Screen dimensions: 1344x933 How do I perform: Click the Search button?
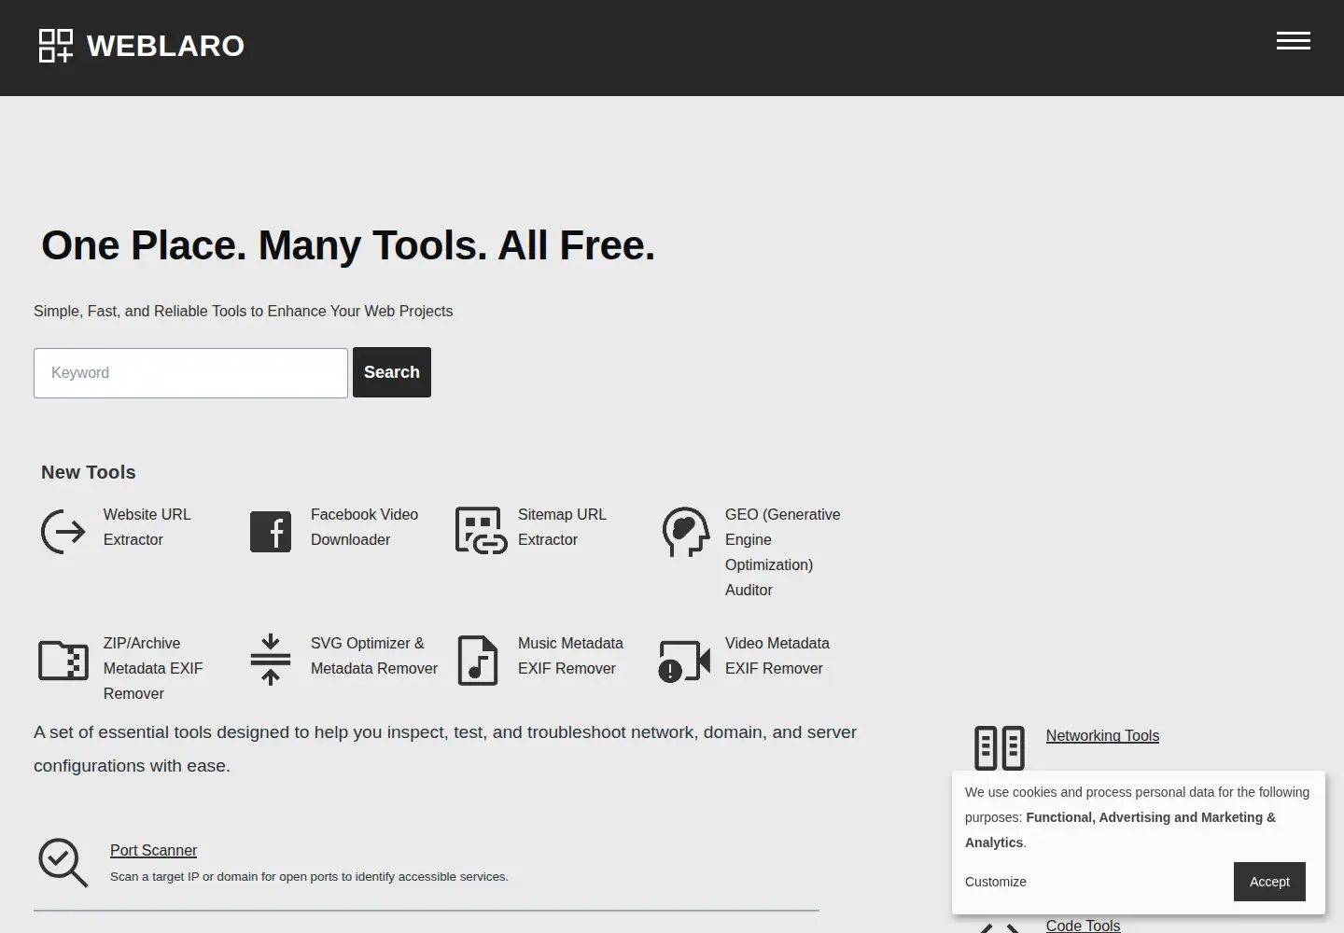point(392,372)
